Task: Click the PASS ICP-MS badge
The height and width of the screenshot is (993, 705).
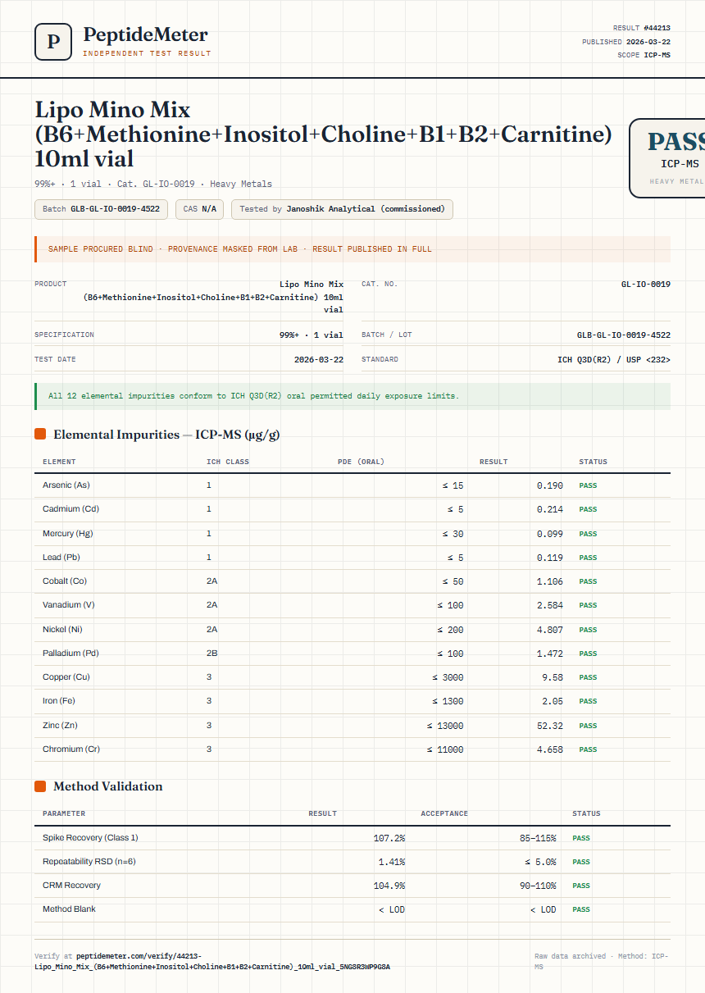Action: (667, 158)
